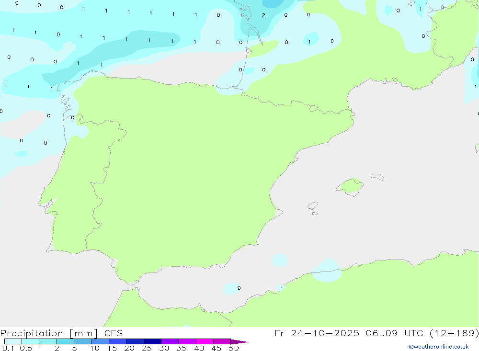
Task: Click the 0.5–1 mm legend color swatch
Action: 31,341
